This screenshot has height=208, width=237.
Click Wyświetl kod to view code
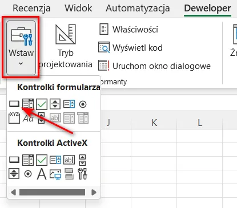[131, 48]
